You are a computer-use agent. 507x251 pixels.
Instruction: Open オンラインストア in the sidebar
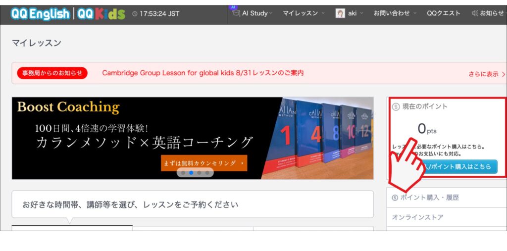click(x=410, y=217)
